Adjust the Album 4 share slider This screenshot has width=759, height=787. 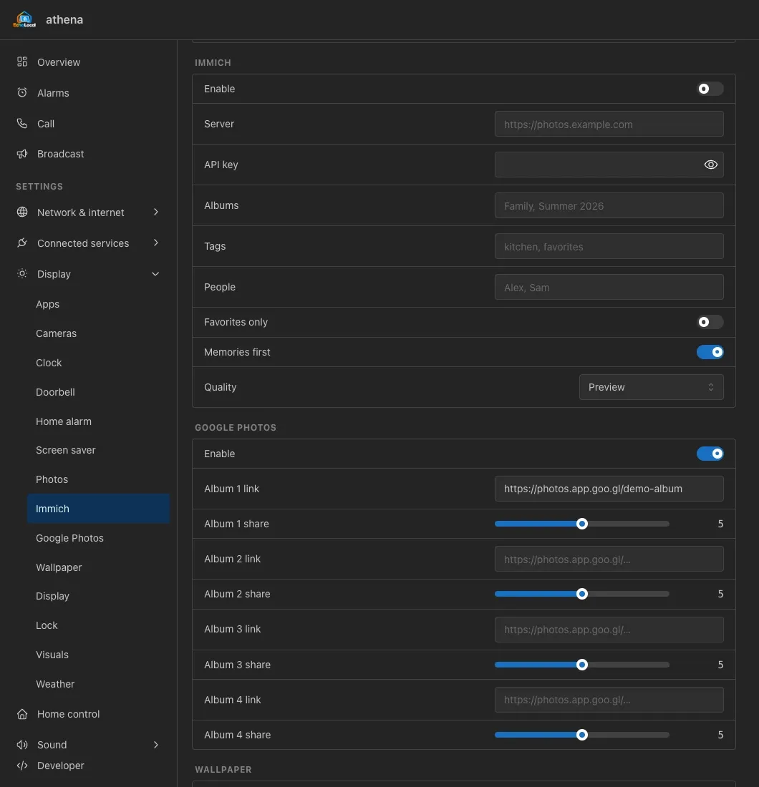[581, 735]
